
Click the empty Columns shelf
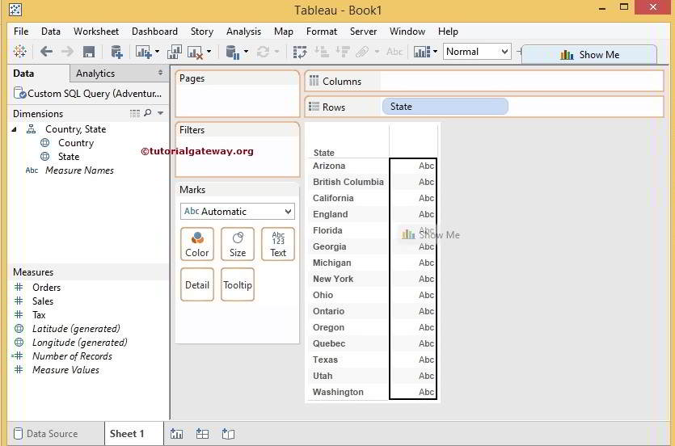click(x=521, y=81)
